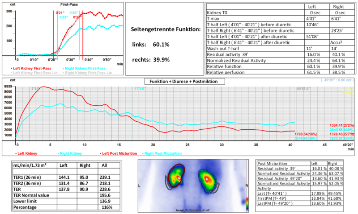
Task: Click the Right Kidney First-Pass legend entry
Action: [x=86, y=67]
